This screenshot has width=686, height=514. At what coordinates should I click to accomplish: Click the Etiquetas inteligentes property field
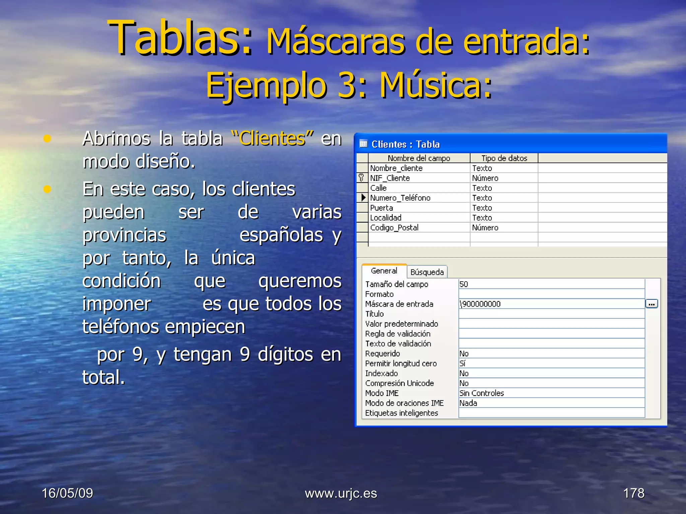point(552,413)
